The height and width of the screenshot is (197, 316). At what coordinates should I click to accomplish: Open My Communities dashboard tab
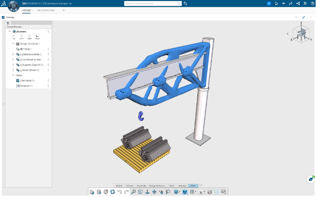(x=46, y=10)
